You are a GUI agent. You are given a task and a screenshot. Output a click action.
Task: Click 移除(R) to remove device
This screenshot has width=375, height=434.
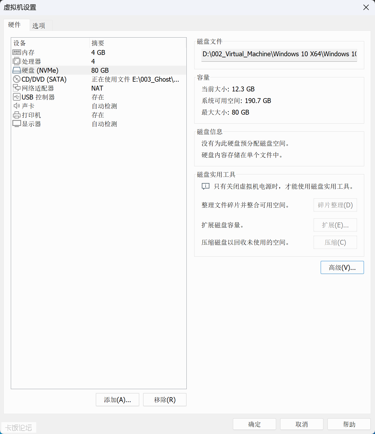click(x=165, y=400)
